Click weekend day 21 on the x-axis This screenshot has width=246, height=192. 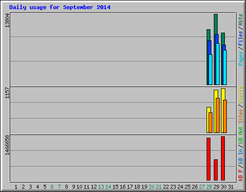pyautogui.click(x=159, y=187)
